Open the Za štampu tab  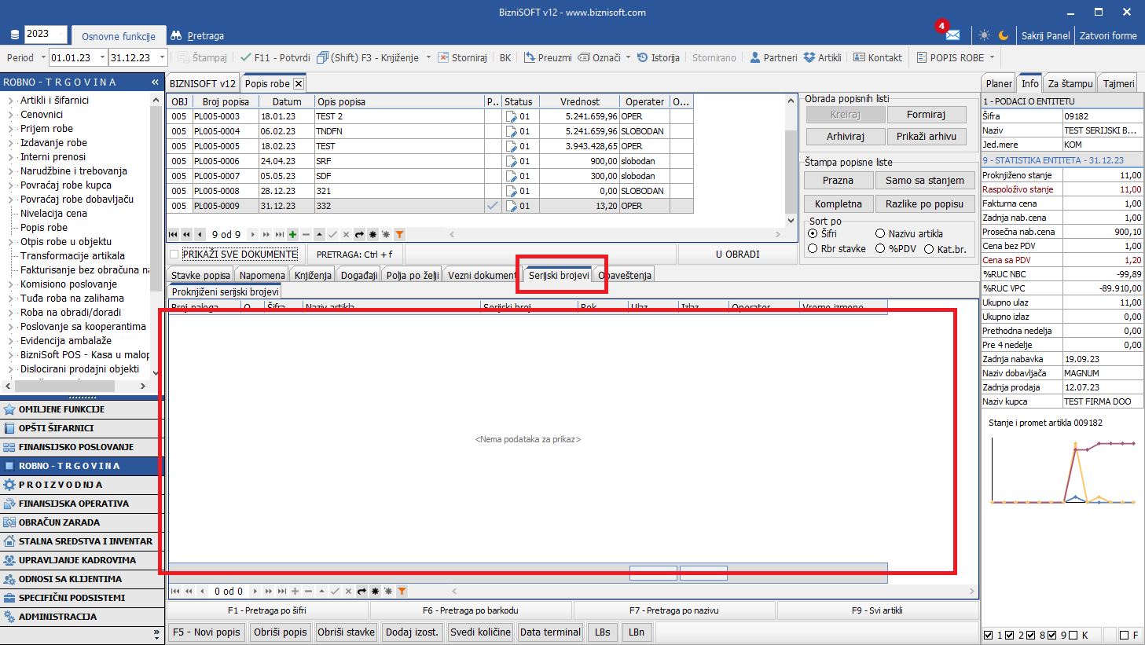pyautogui.click(x=1070, y=83)
